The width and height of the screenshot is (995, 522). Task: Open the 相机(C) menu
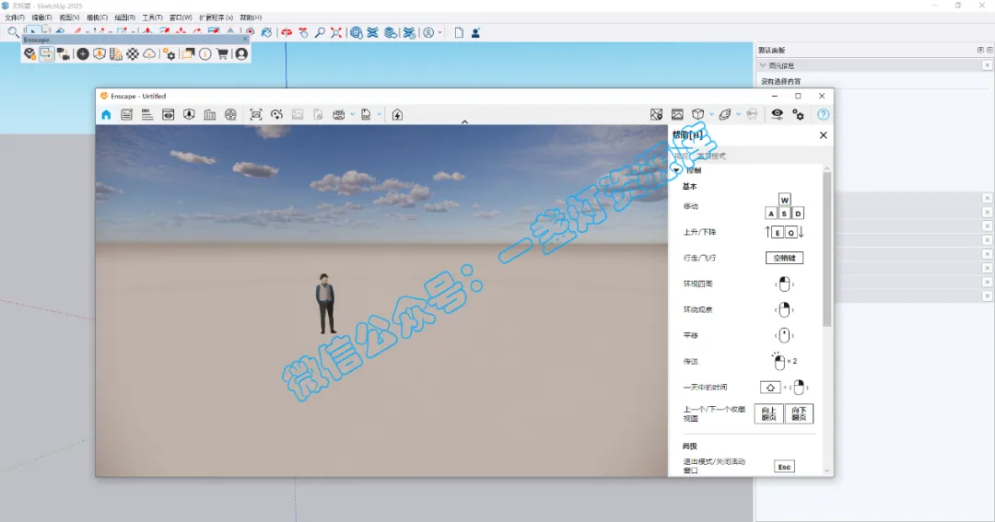(97, 17)
